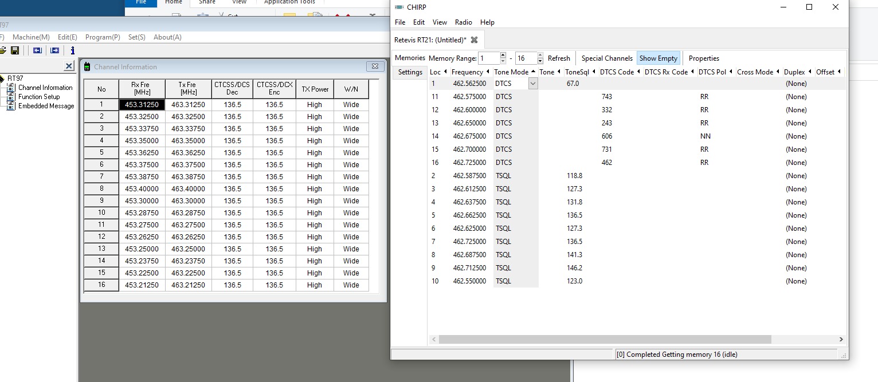Maximize the CHIRP window
Viewport: 878px width, 382px height.
[x=809, y=7]
